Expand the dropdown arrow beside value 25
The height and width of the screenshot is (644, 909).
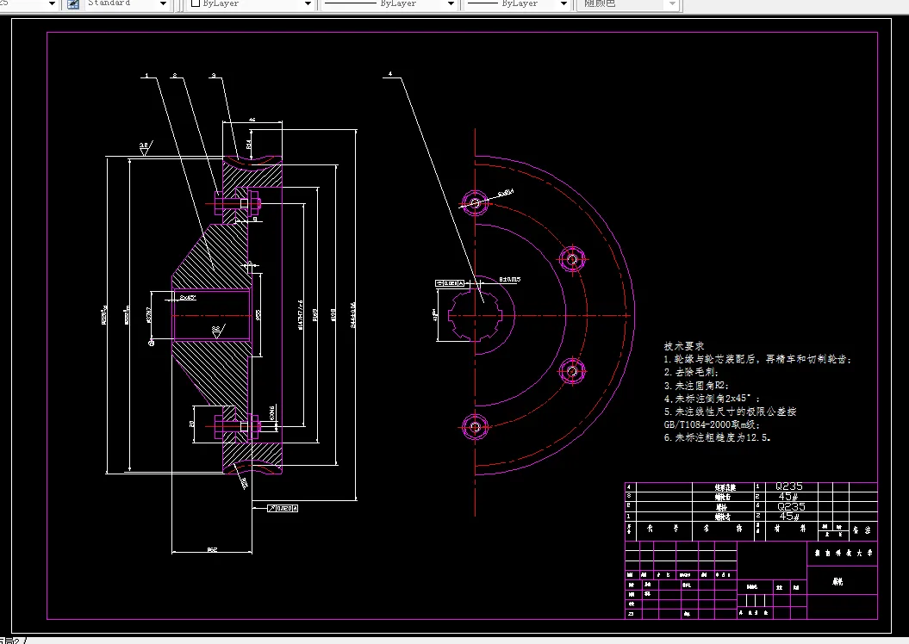click(x=52, y=3)
